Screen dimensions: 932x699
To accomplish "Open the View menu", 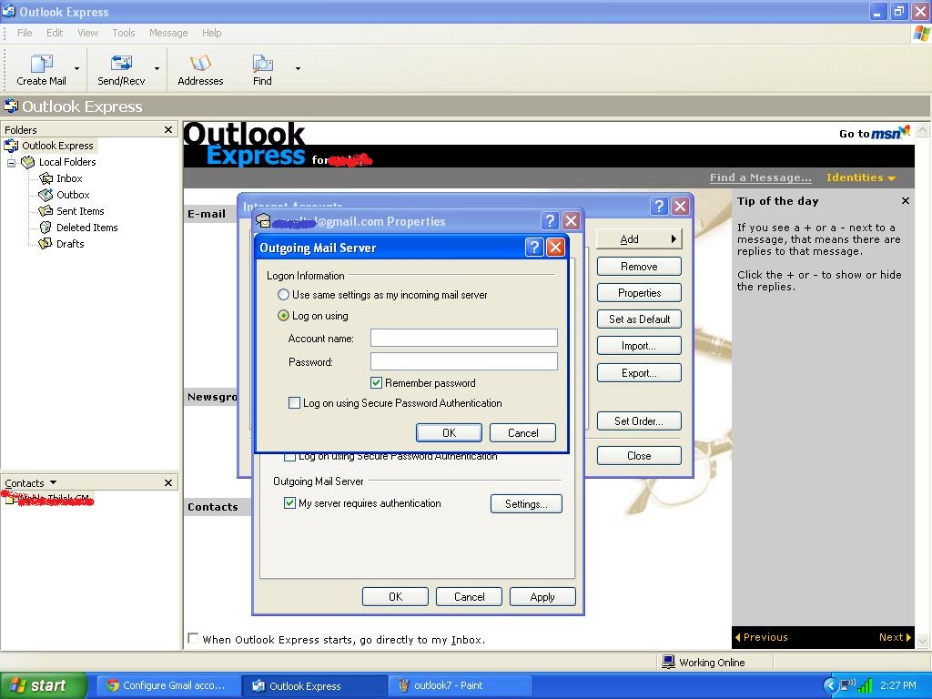I will click(x=87, y=33).
